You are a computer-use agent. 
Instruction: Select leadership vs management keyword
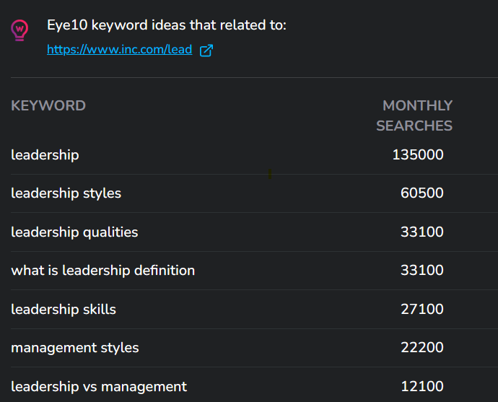(99, 387)
